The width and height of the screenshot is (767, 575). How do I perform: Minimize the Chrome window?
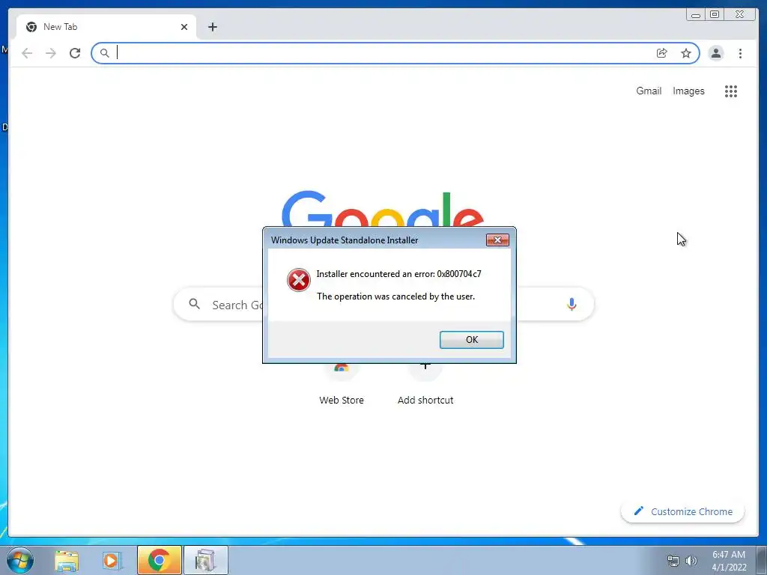pyautogui.click(x=696, y=15)
